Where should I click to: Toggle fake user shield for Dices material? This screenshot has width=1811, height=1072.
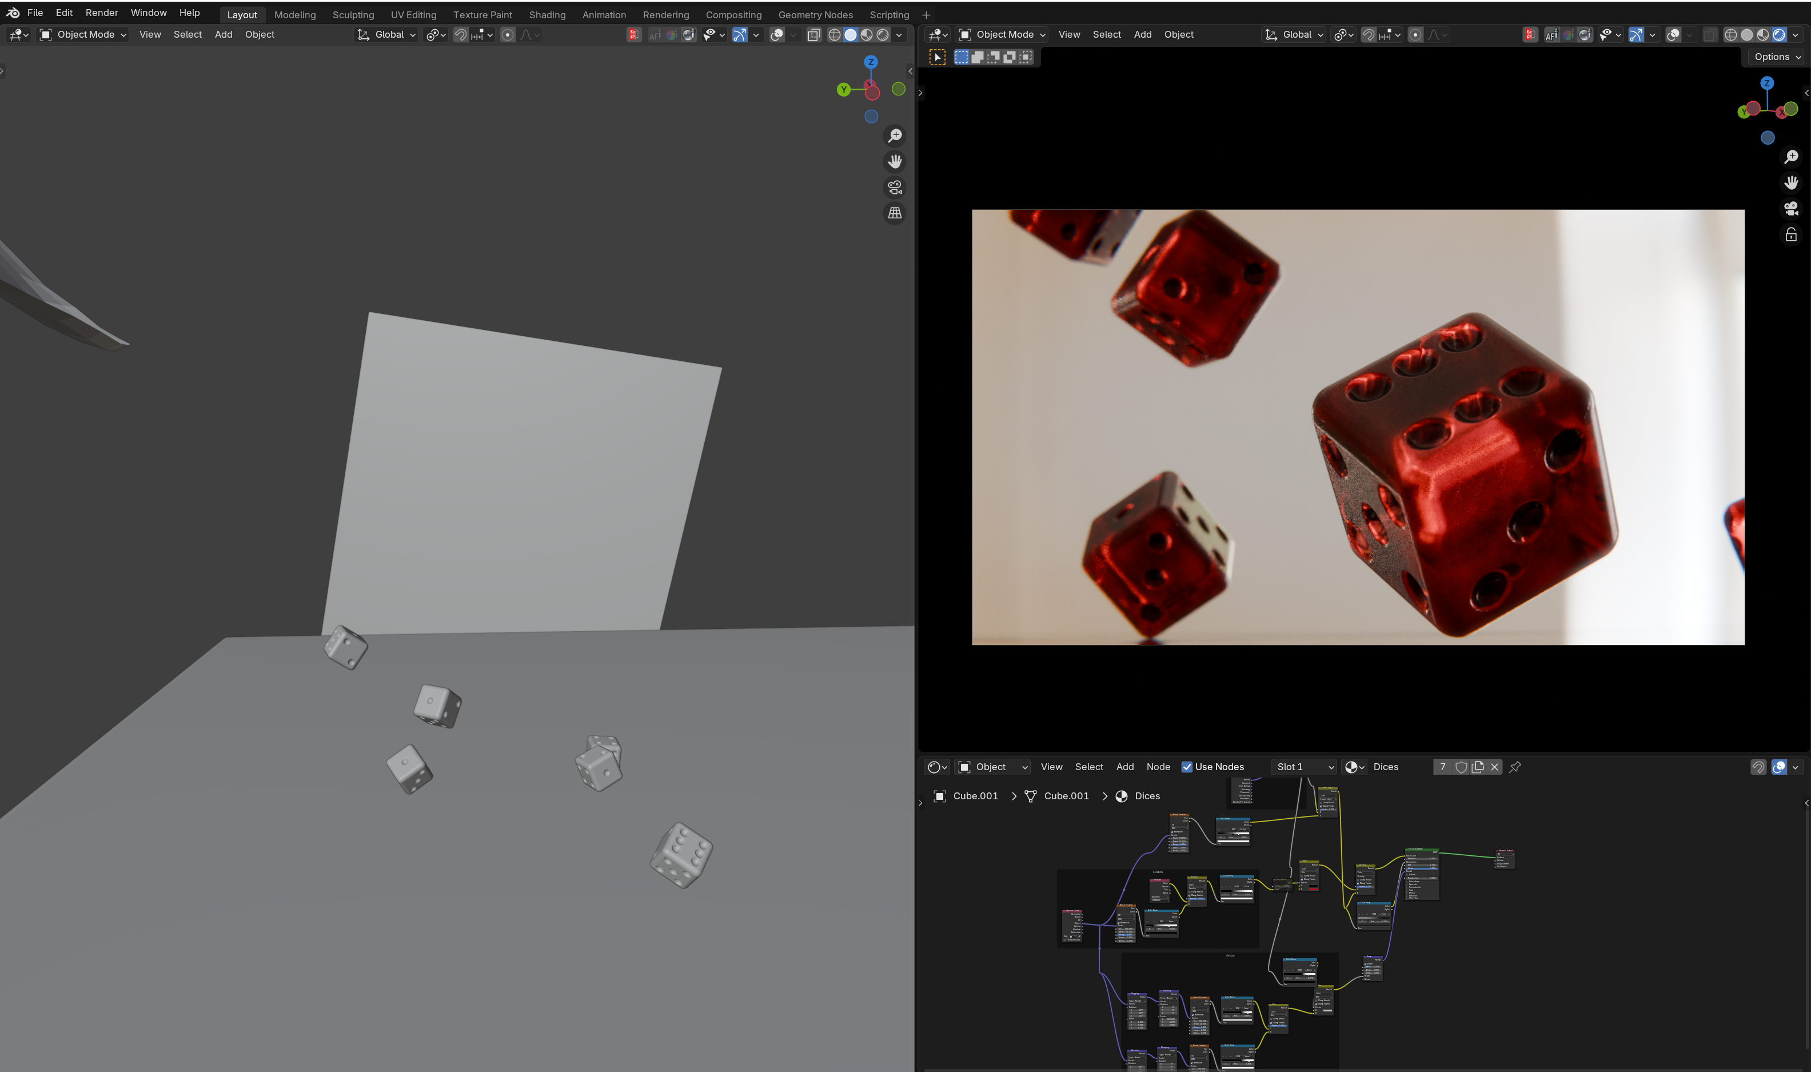pos(1461,767)
